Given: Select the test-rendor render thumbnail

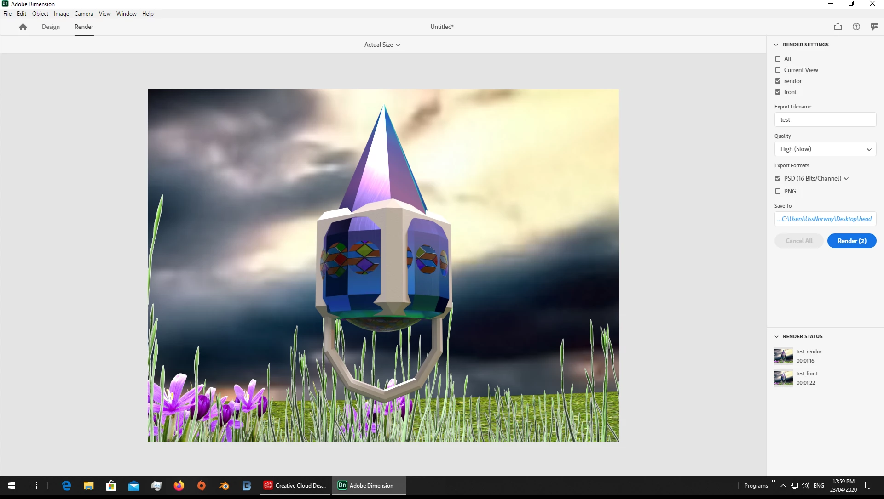Looking at the screenshot, I should click(x=783, y=356).
